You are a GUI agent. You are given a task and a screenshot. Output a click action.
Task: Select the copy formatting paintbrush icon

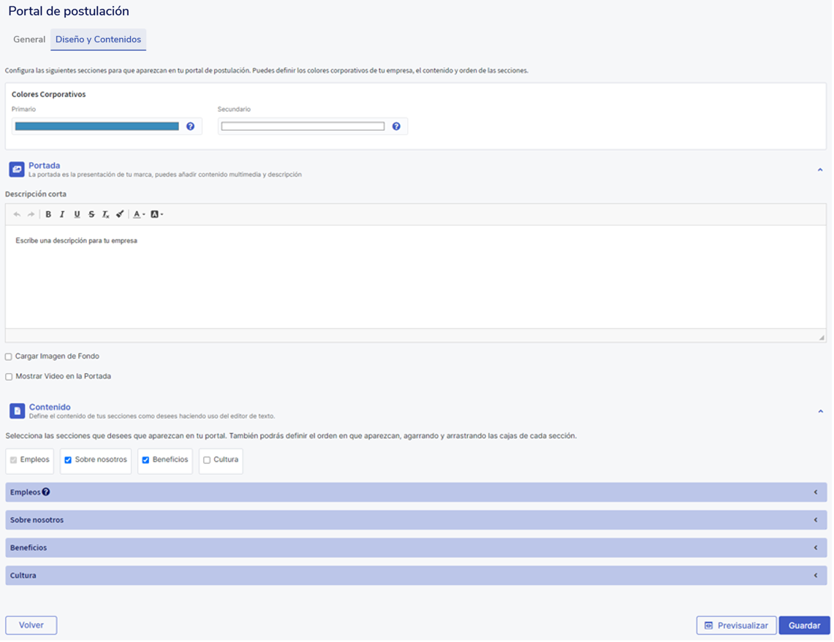pos(120,215)
